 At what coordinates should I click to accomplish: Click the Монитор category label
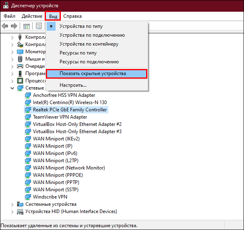pos(35,52)
